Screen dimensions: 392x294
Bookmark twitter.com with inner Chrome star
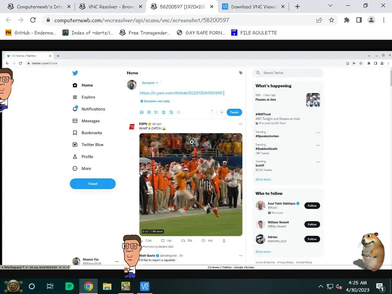[361, 63]
